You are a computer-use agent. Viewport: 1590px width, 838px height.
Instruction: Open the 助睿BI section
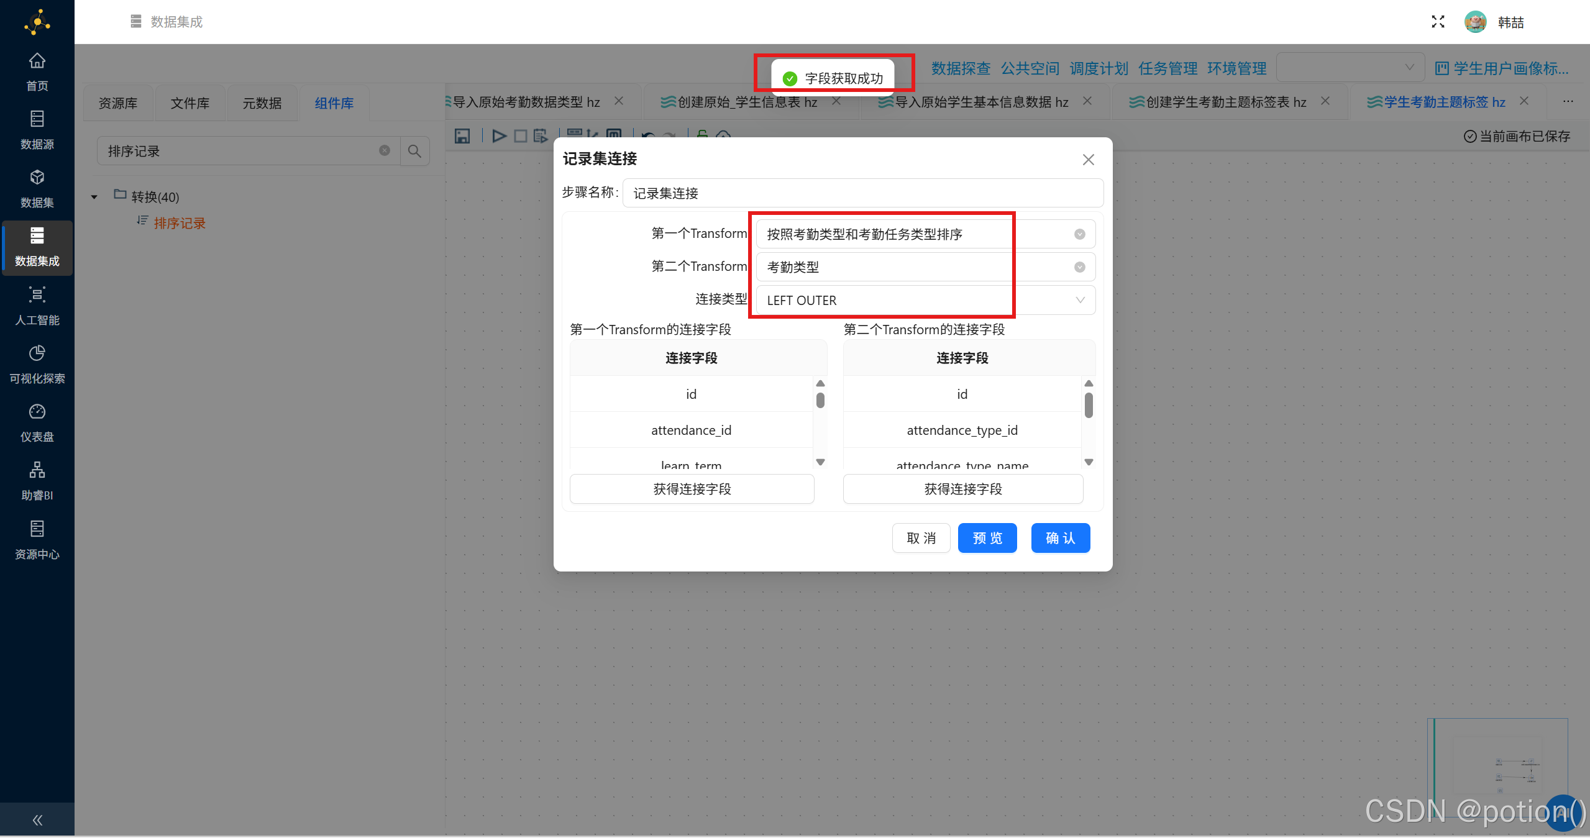[37, 481]
